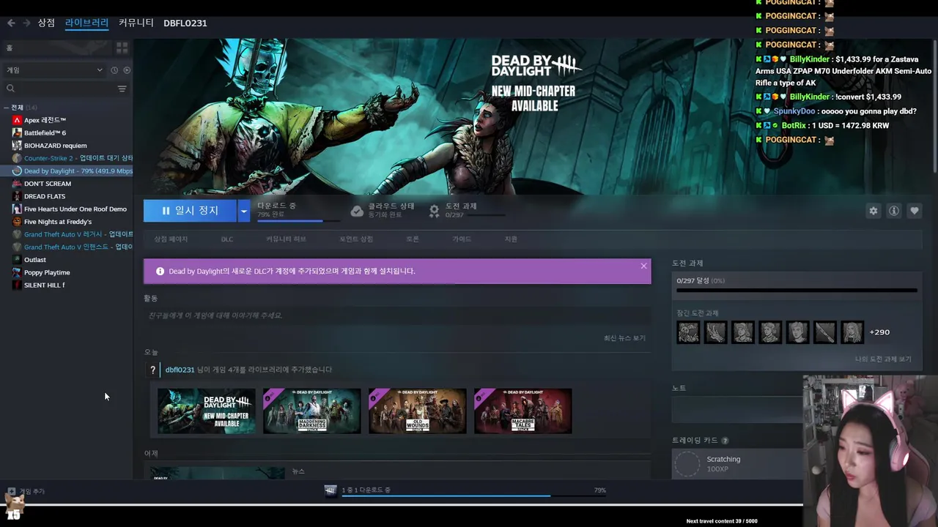Switch library to grid view icon
The width and height of the screenshot is (938, 527).
click(122, 48)
